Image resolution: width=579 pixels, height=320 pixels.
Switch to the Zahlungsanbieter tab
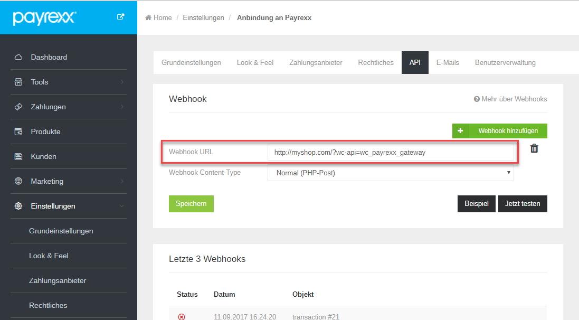[316, 62]
